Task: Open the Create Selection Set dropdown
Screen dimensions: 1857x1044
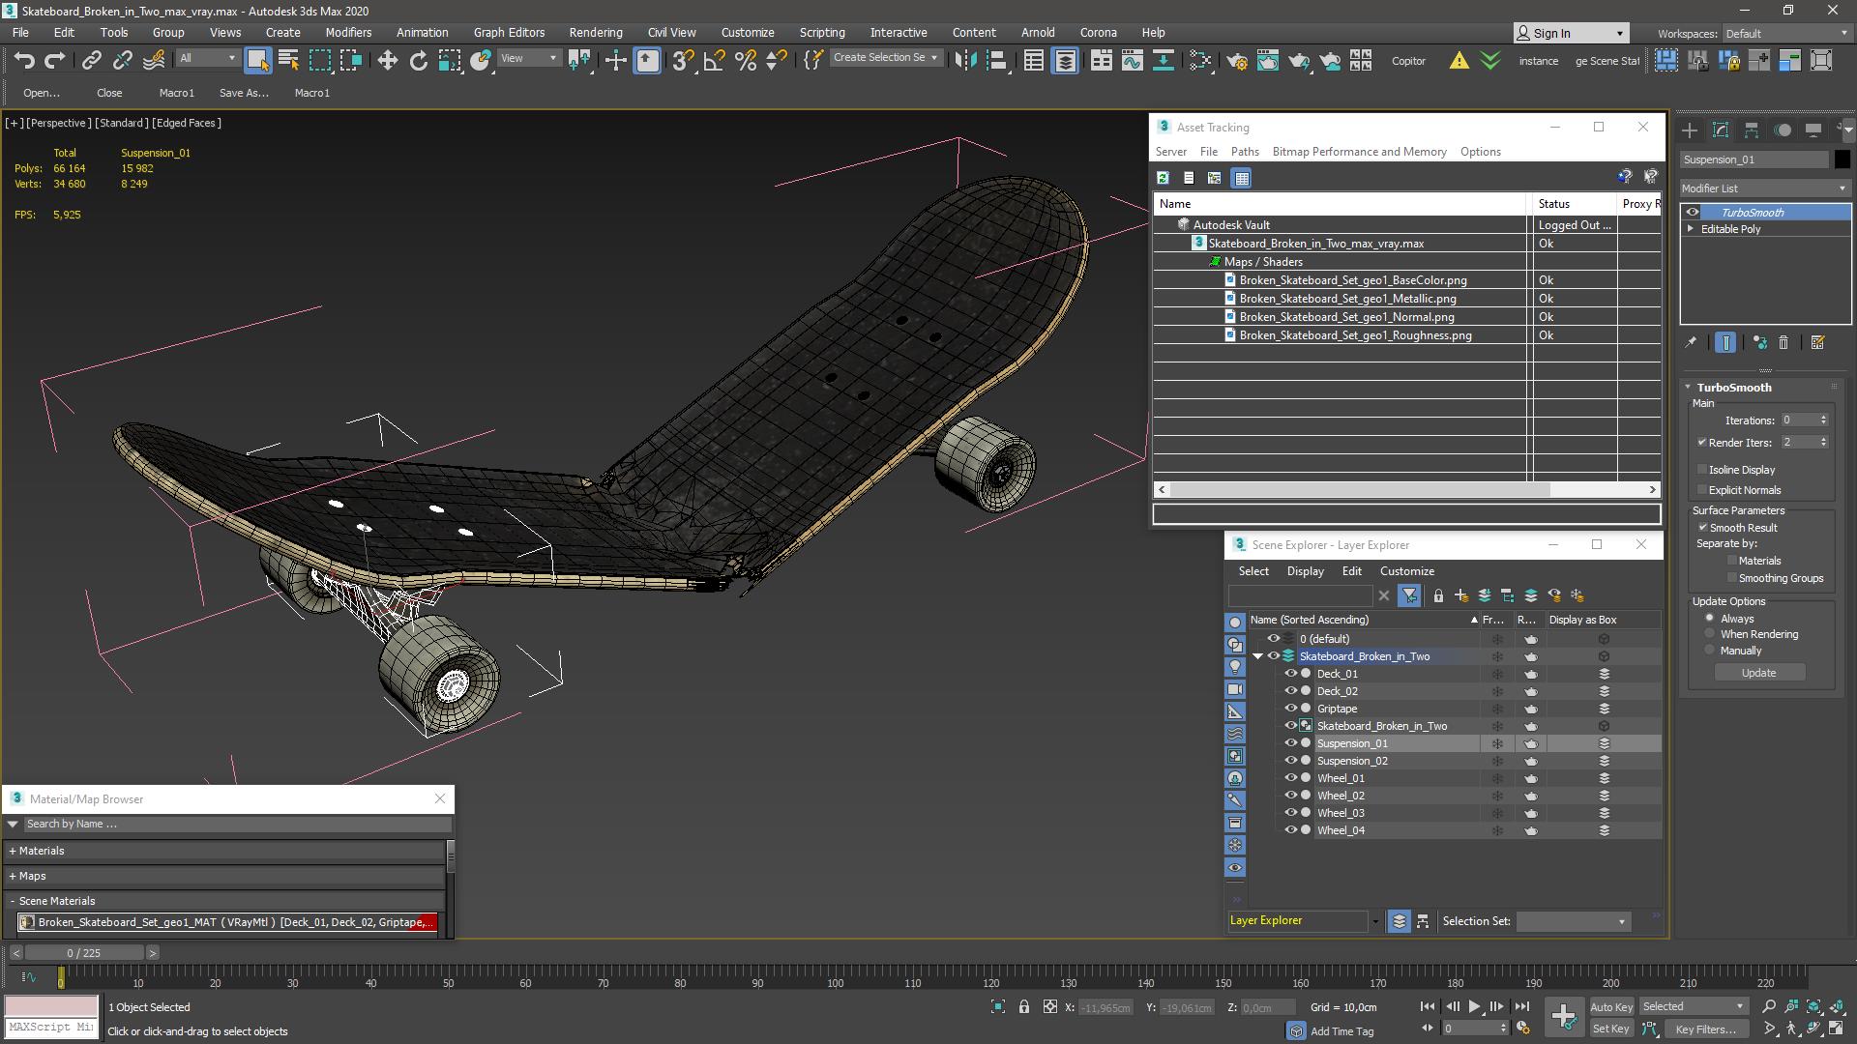Action: pos(886,57)
